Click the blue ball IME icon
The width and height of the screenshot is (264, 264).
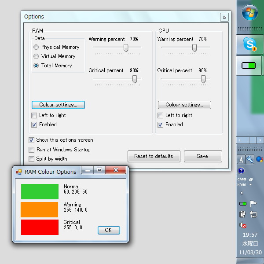click(259, 159)
